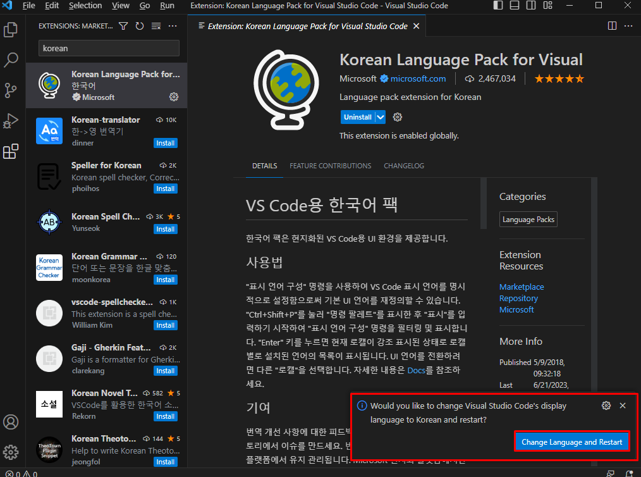Click errors and warnings status bar indicator

coord(21,473)
